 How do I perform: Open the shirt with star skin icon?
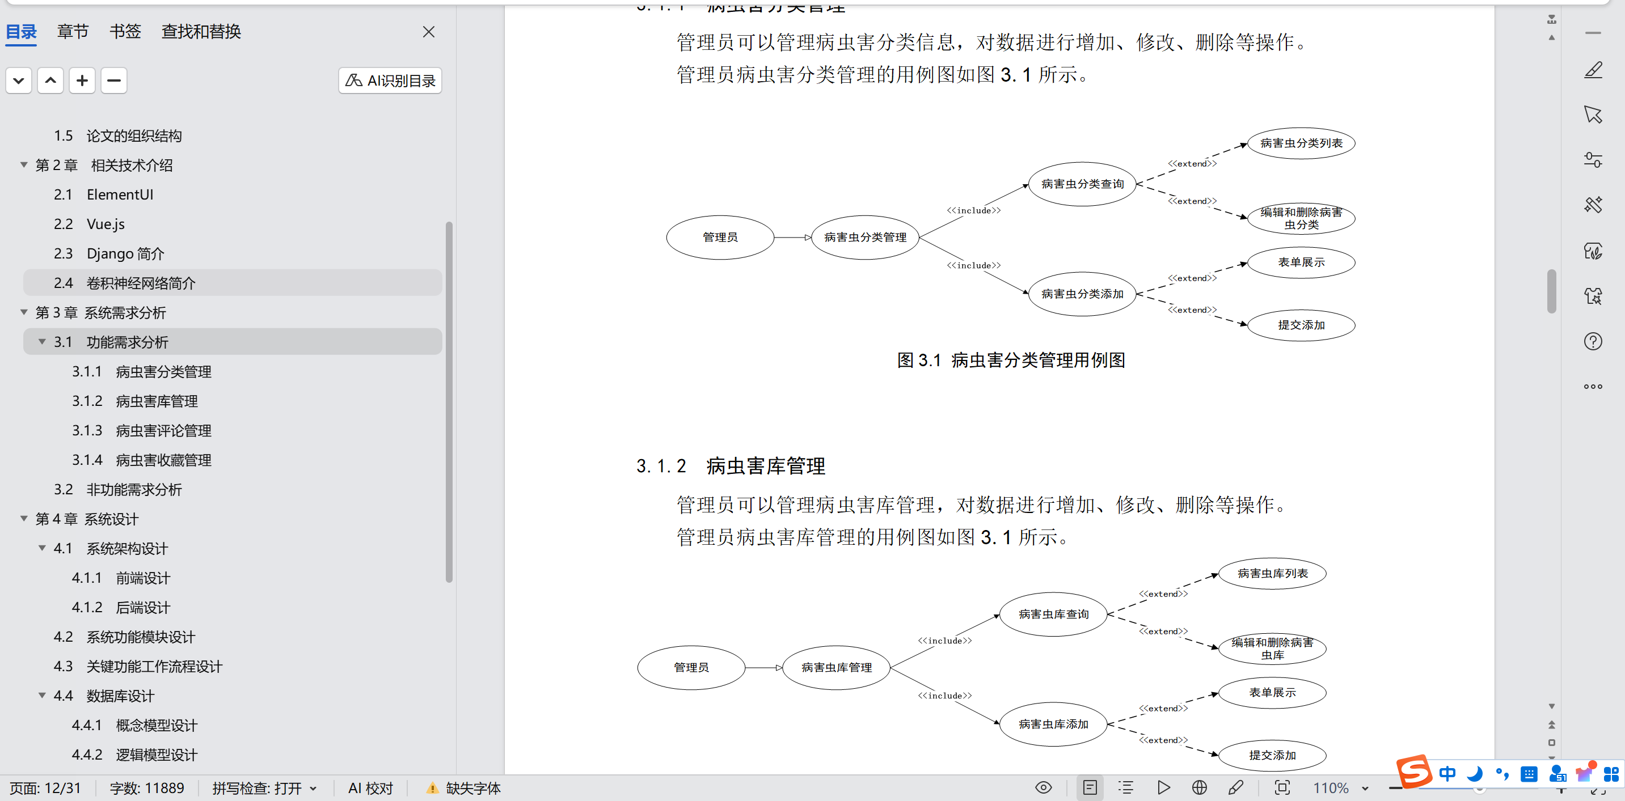tap(1593, 296)
